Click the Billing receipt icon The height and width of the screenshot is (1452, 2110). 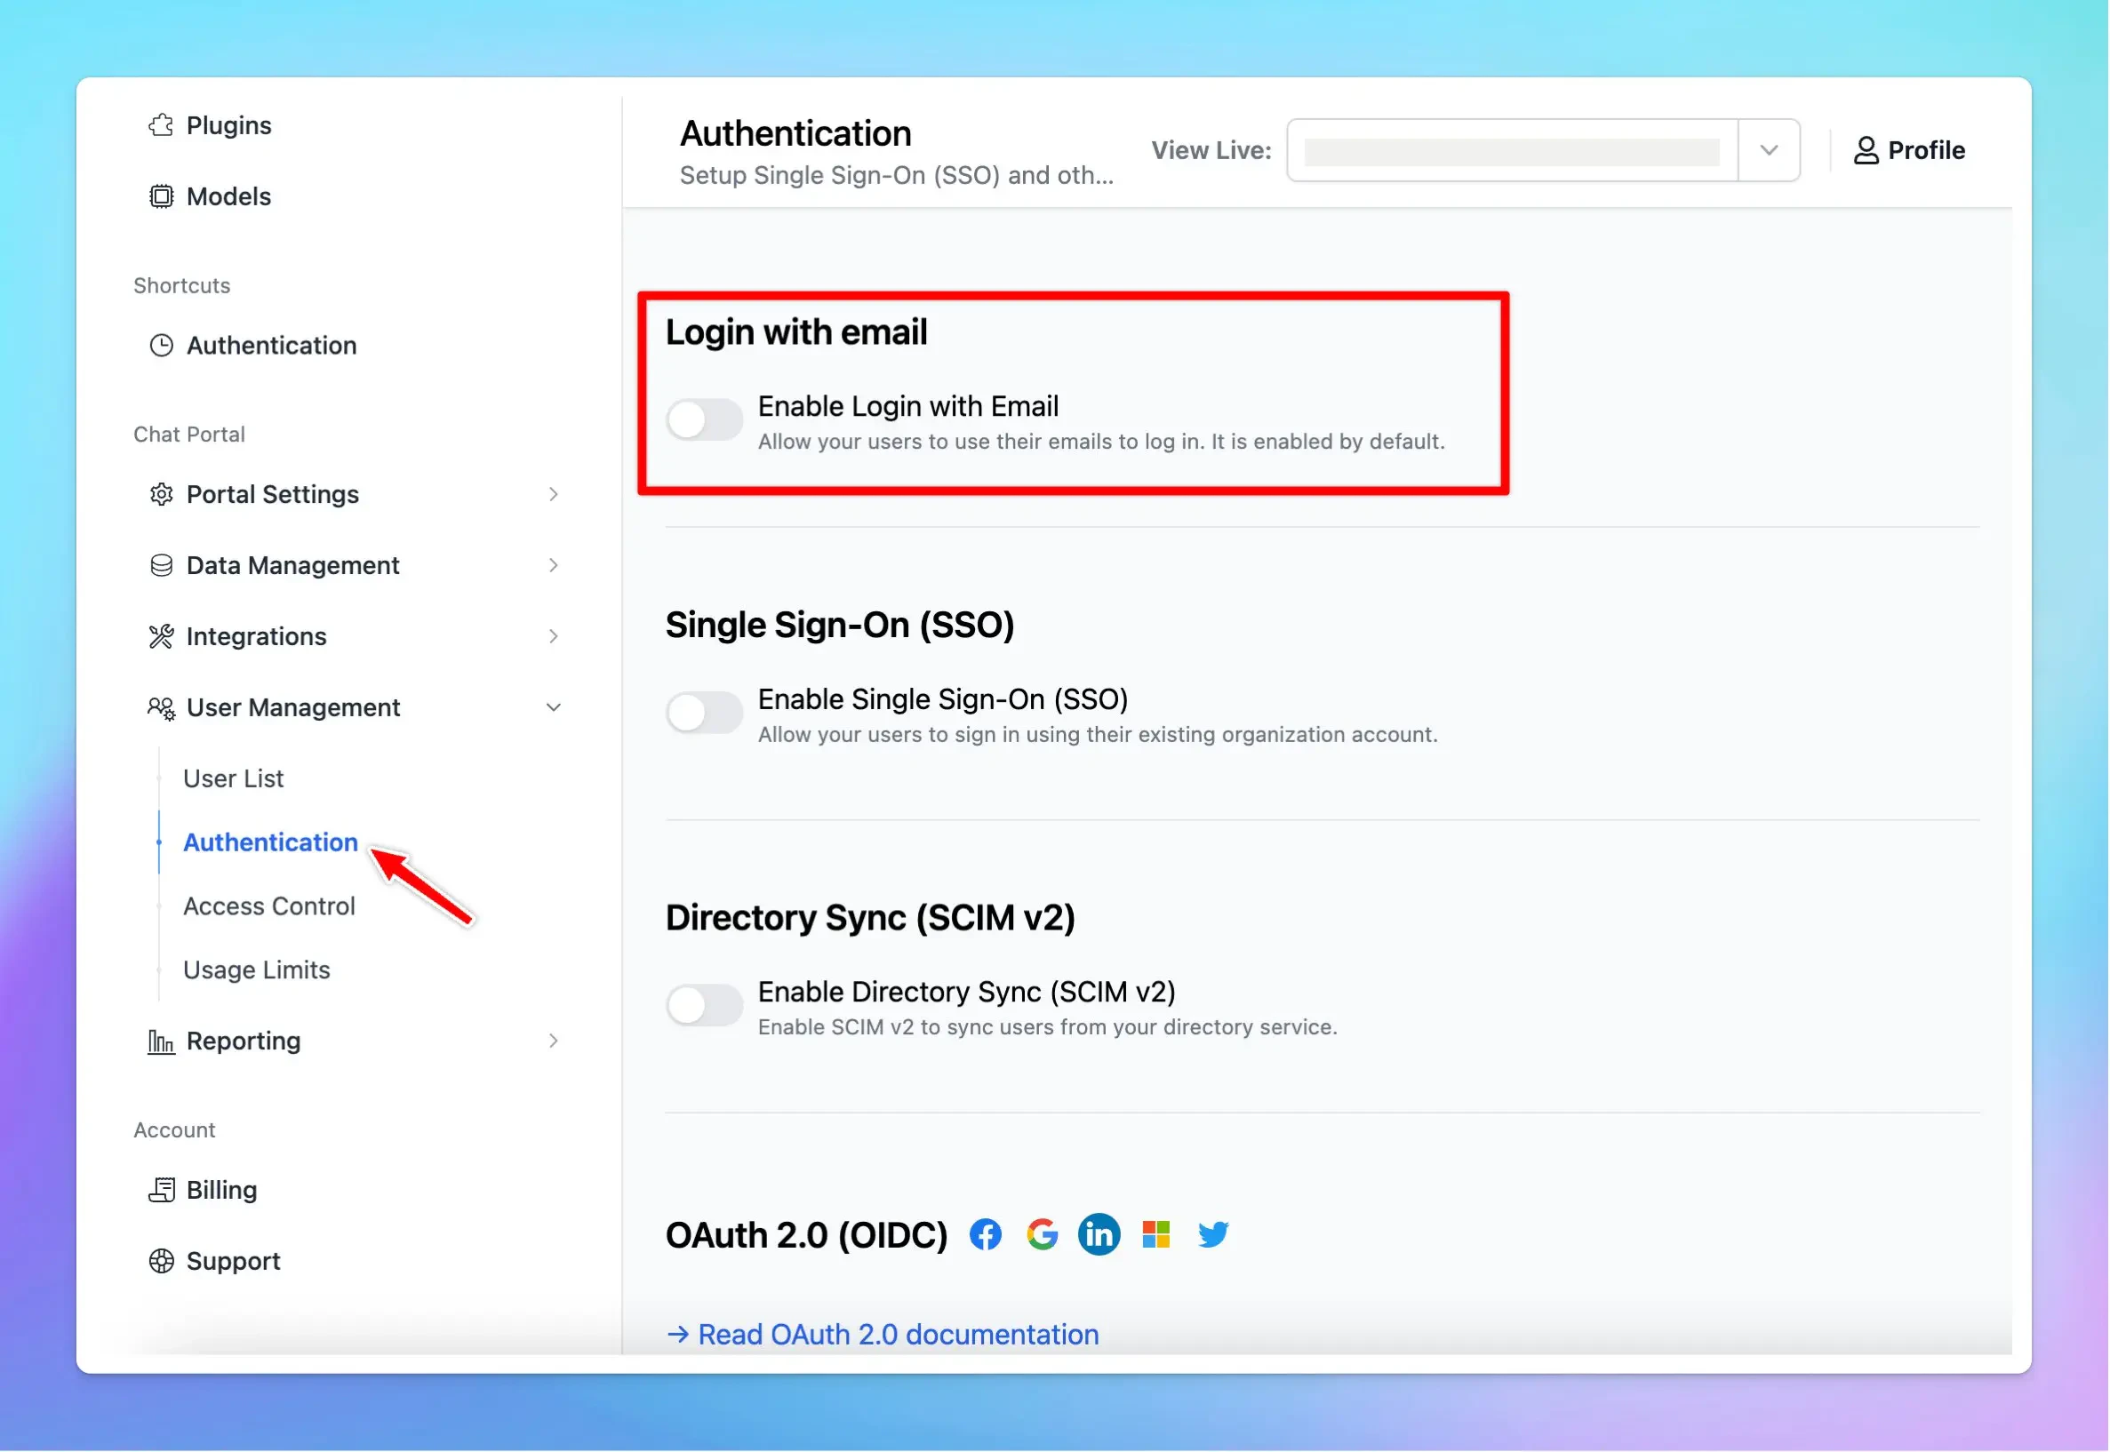point(161,1191)
